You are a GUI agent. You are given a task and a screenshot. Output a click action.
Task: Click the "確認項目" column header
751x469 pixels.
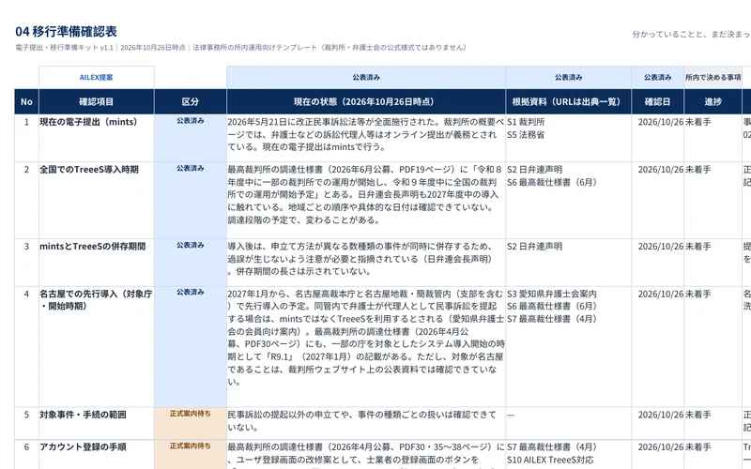click(97, 101)
